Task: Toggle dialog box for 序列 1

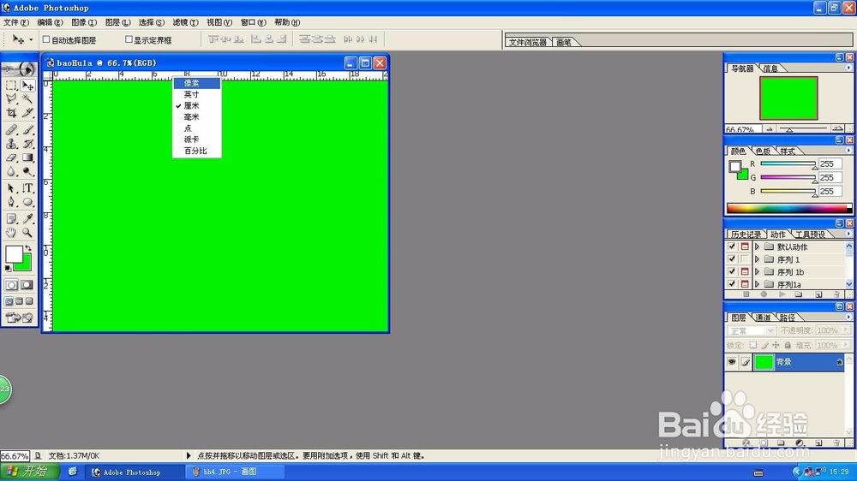Action: tap(745, 259)
